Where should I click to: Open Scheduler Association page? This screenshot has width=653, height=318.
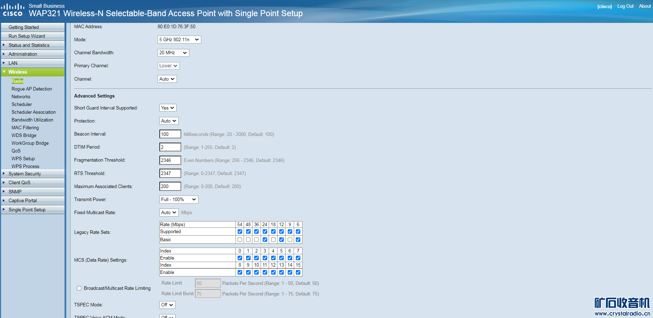[33, 112]
